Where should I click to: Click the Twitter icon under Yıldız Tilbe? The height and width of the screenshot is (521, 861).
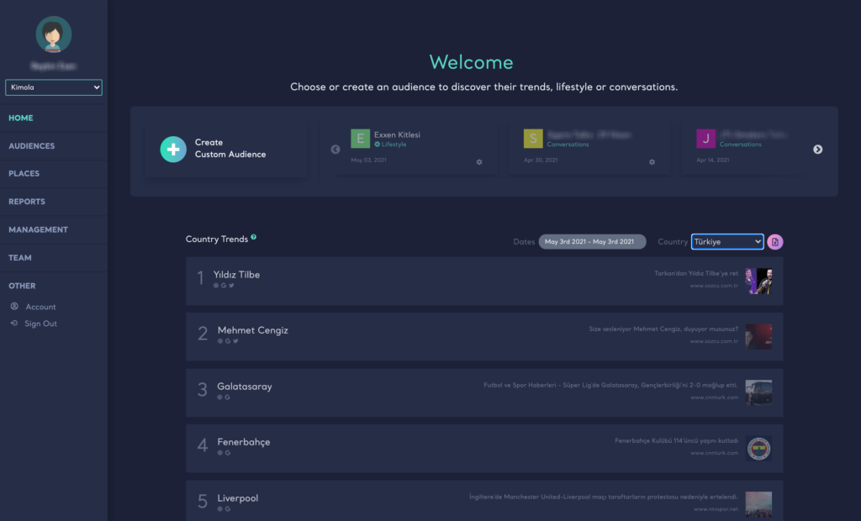[x=231, y=286]
